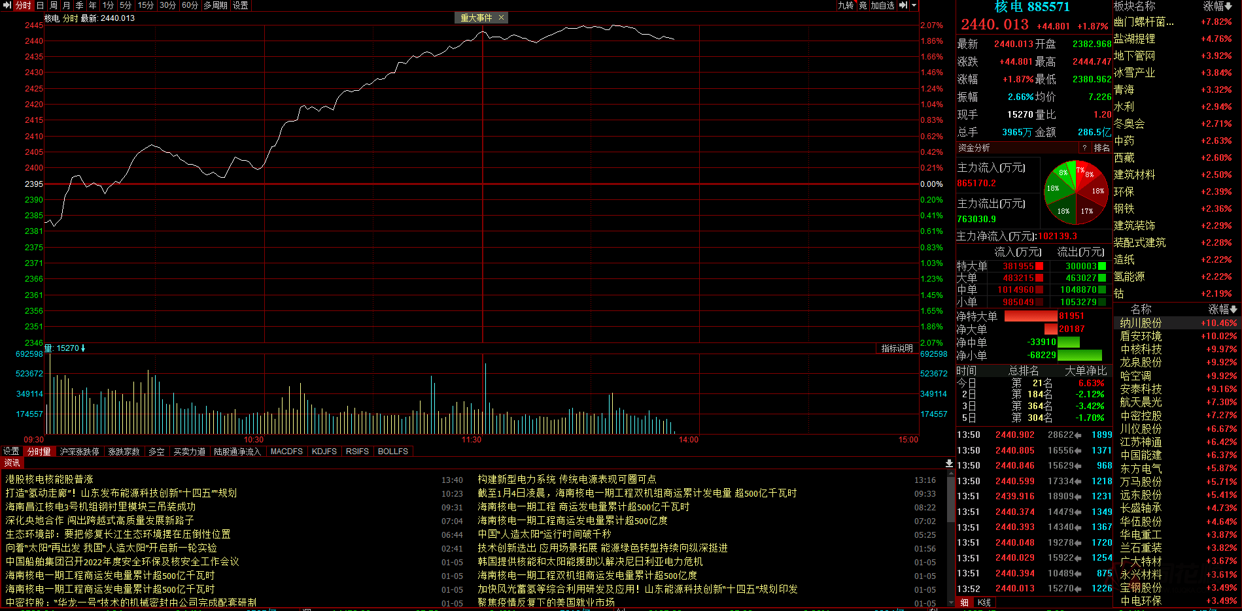This screenshot has height=611, width=1242.
Task: Open the 多周期 multi-period option
Action: (215, 5)
